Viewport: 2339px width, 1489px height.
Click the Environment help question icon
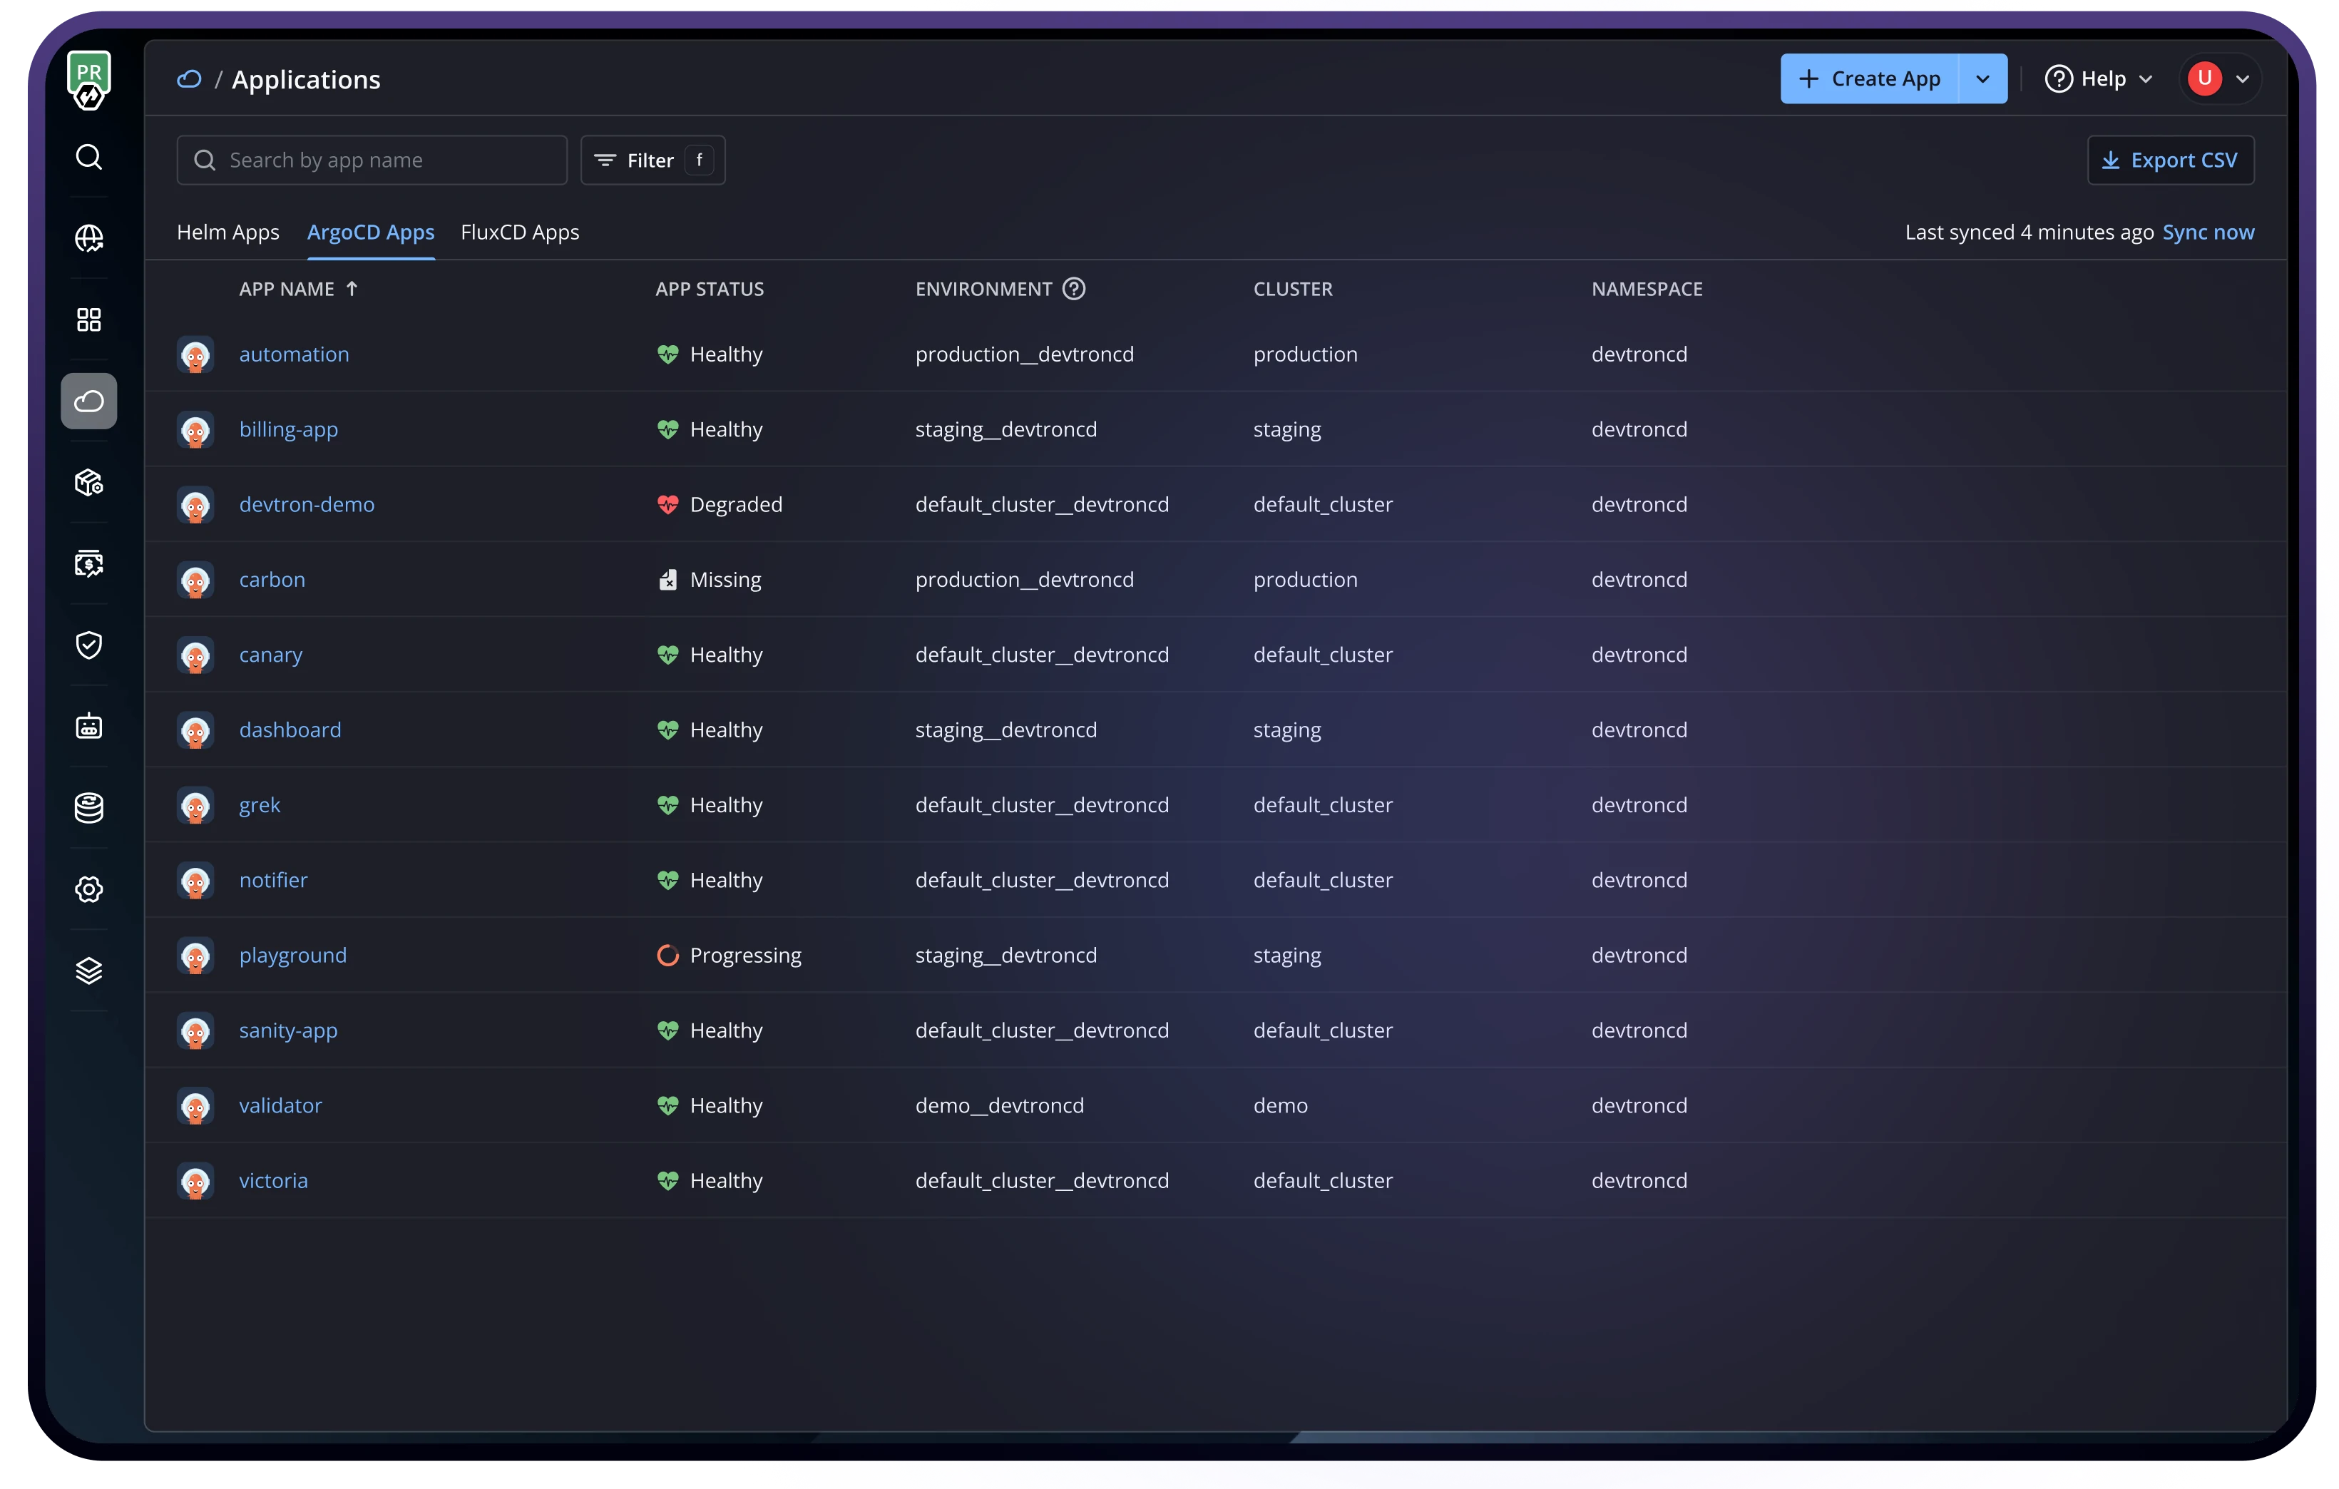(1073, 289)
